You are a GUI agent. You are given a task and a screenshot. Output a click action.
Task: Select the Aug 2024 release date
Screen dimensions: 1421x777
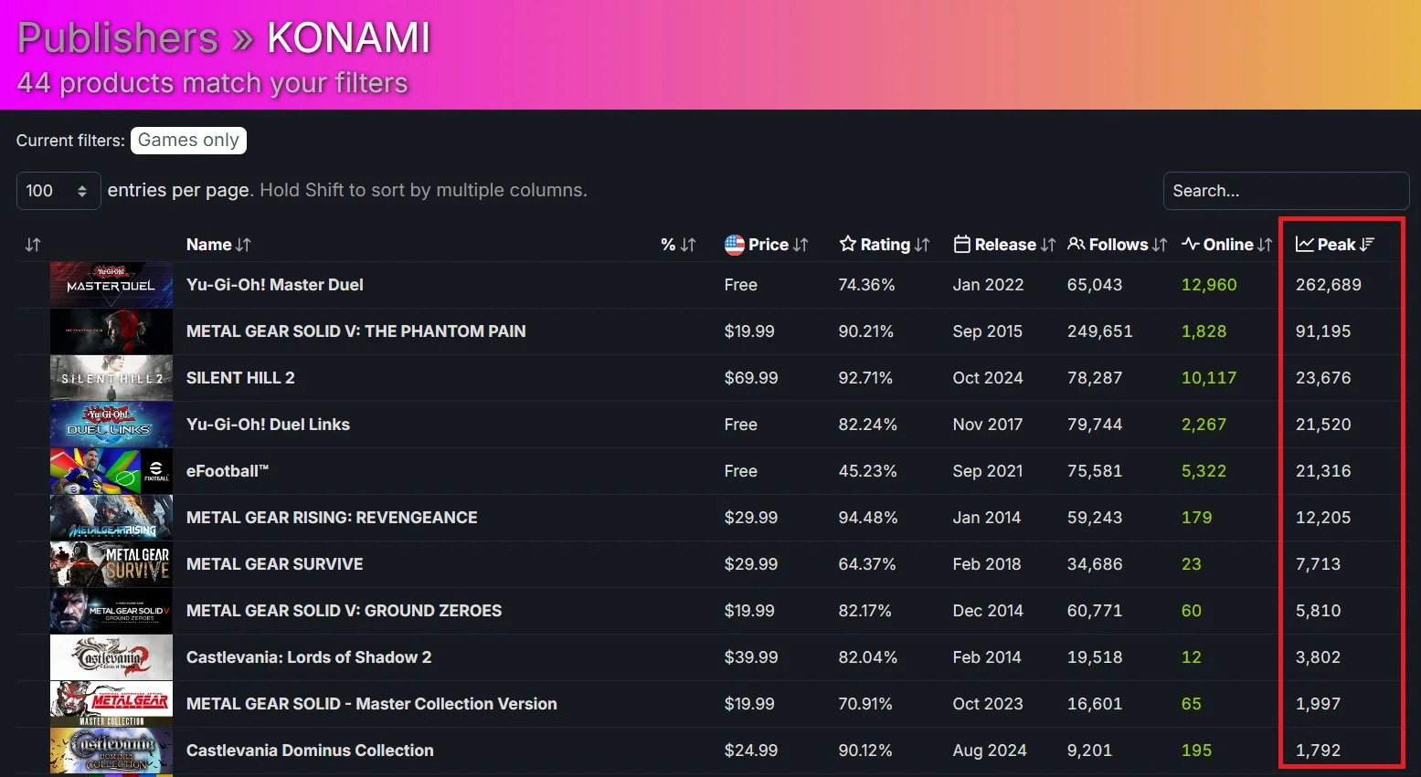coord(990,751)
